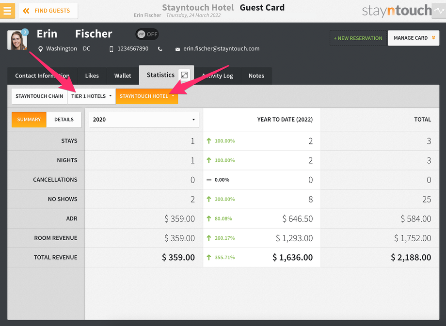
Task: Click the phone number 1234567890
Action: pos(133,48)
